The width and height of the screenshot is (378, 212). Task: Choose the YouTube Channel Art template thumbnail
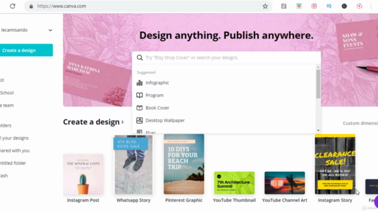285,183
